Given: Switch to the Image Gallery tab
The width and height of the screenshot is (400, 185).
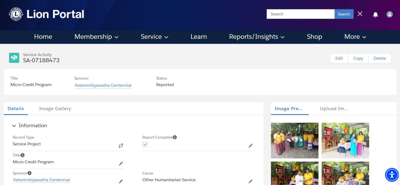Looking at the screenshot, I should point(55,109).
